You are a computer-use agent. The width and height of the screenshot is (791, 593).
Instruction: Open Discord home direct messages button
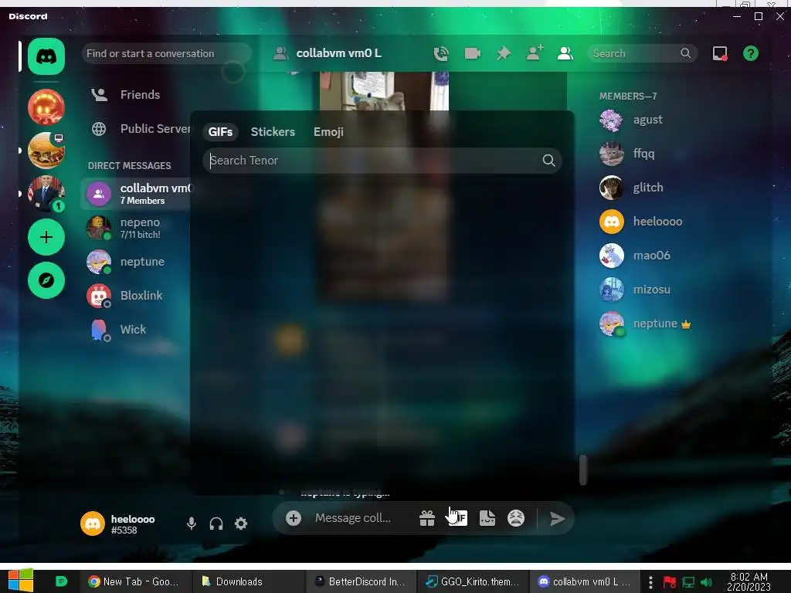tap(46, 56)
